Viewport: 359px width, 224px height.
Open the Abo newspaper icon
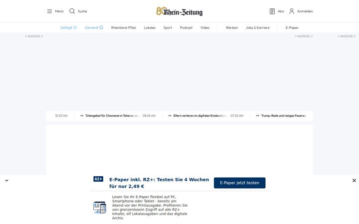pos(272,11)
